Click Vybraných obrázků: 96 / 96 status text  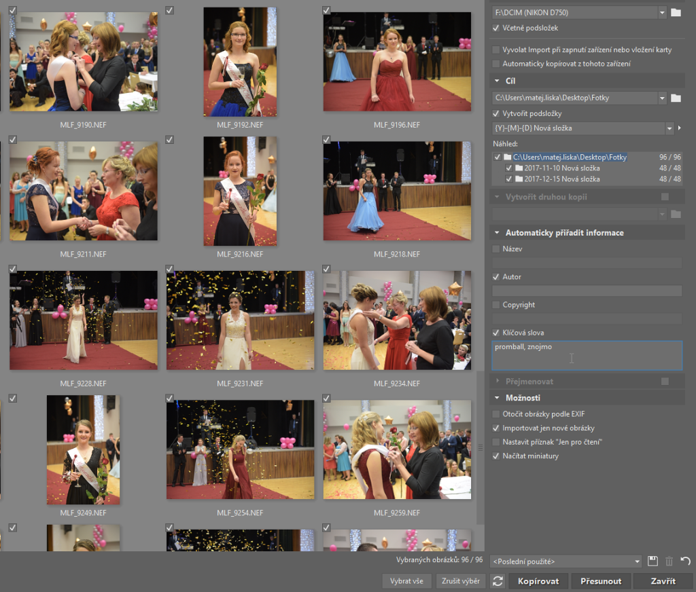click(439, 559)
